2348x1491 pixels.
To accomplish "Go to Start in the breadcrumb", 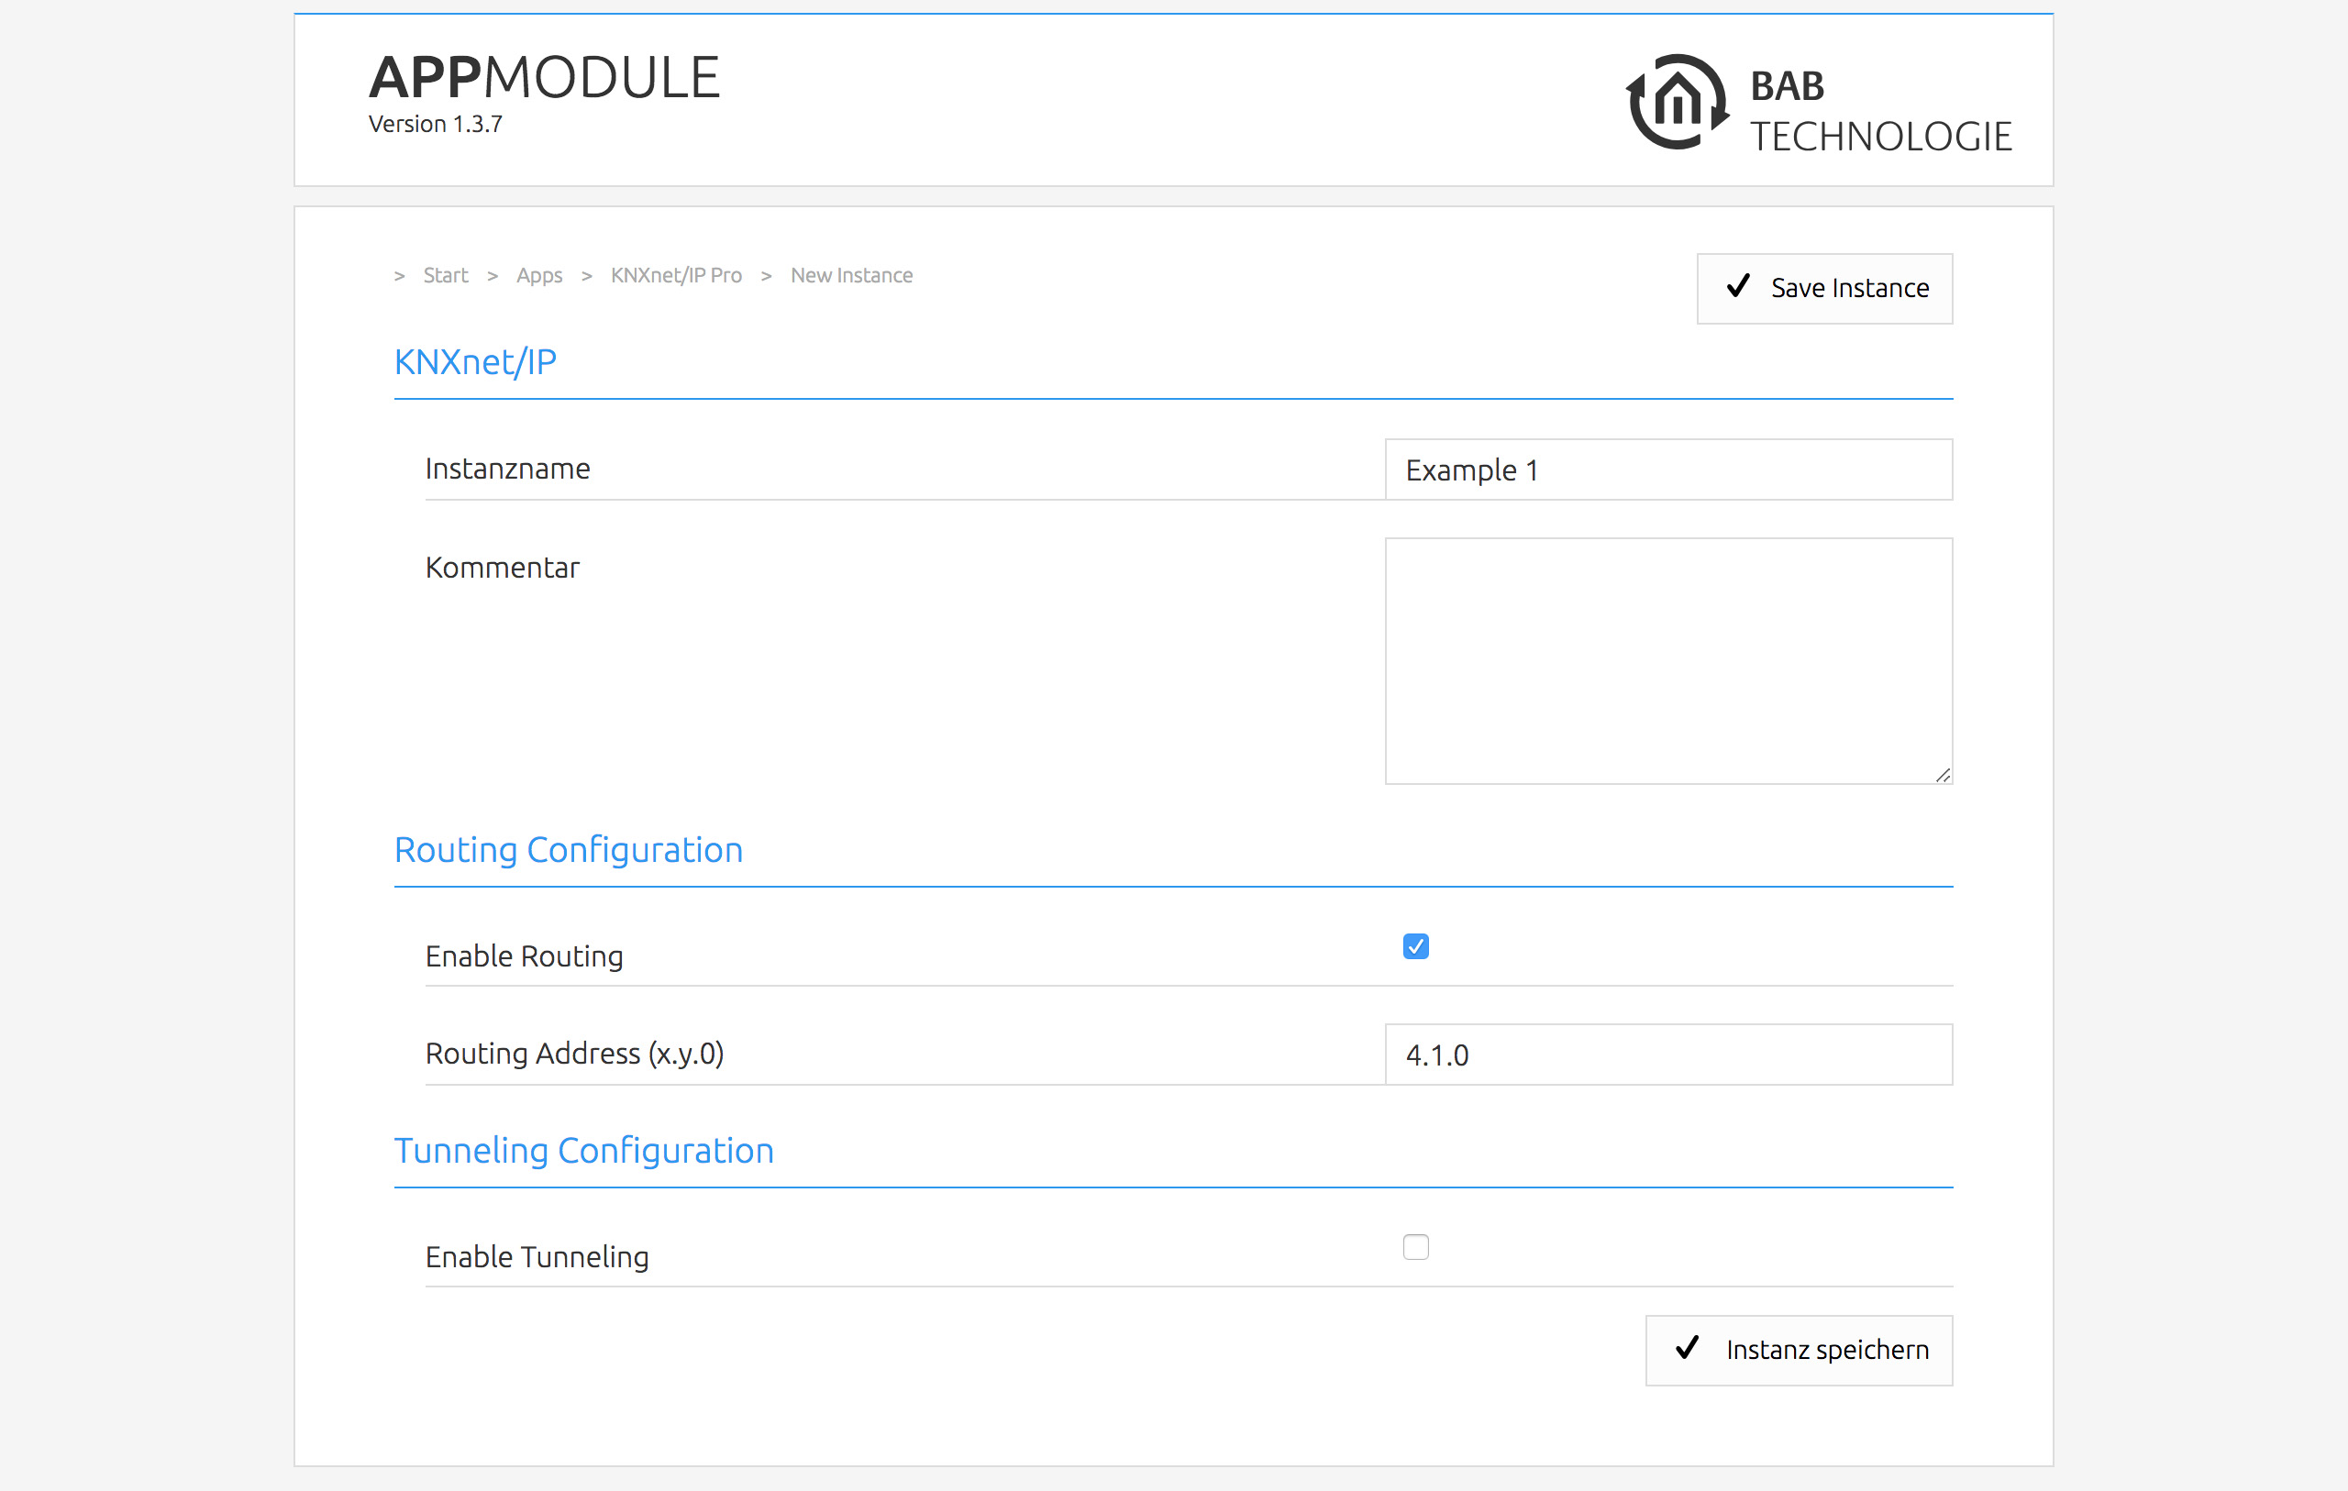I will 446,276.
